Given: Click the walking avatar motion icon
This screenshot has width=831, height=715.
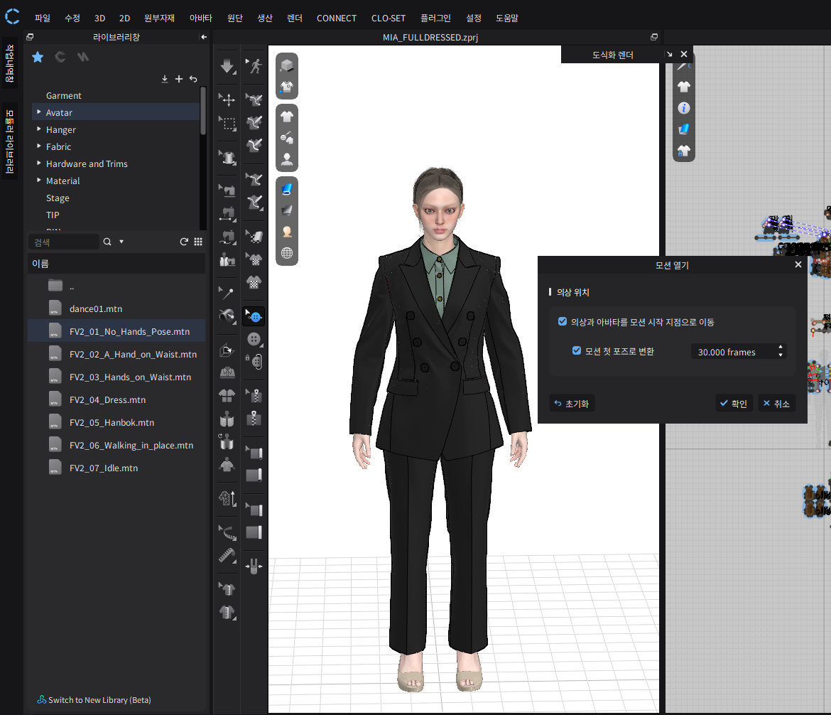Looking at the screenshot, I should coord(254,67).
